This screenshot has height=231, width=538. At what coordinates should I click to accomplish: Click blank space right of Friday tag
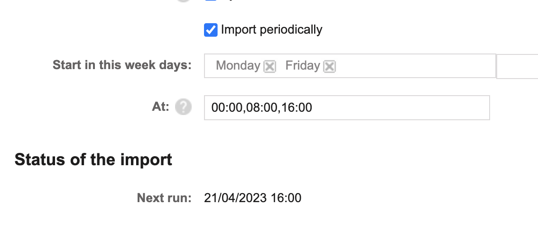tap(415, 66)
